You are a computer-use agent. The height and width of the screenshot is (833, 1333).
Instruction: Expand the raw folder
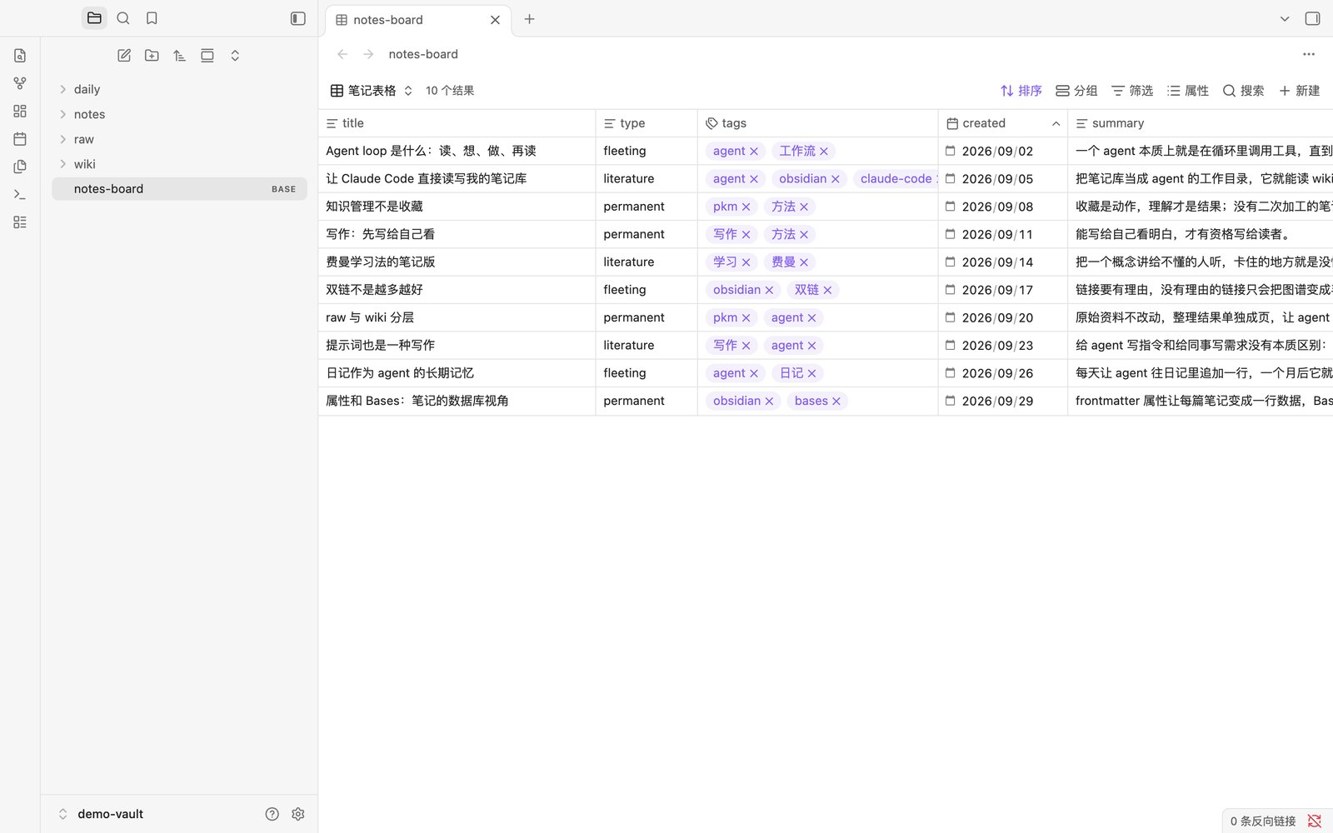point(179,139)
